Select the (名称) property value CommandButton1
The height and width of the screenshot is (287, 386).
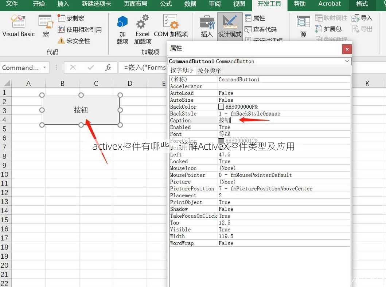tap(284, 80)
